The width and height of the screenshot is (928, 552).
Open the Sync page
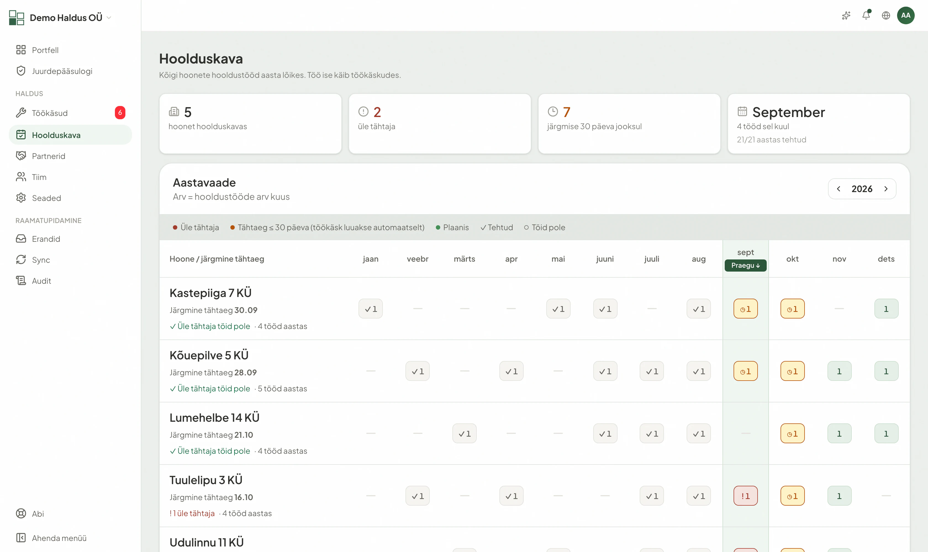tap(70, 260)
